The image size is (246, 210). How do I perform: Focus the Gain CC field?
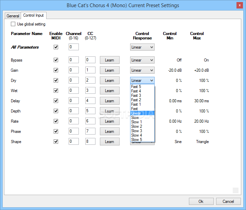[x=90, y=70]
